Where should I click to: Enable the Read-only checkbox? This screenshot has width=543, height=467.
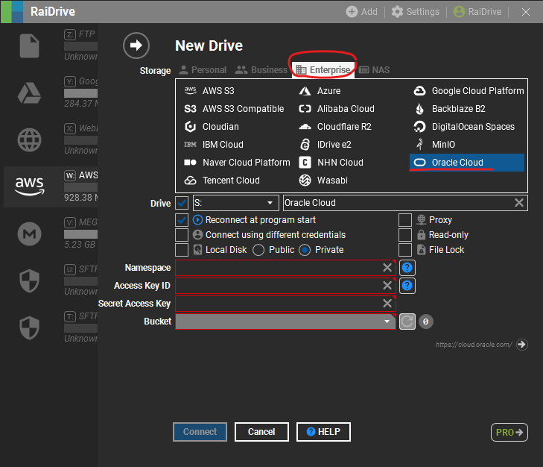[405, 235]
